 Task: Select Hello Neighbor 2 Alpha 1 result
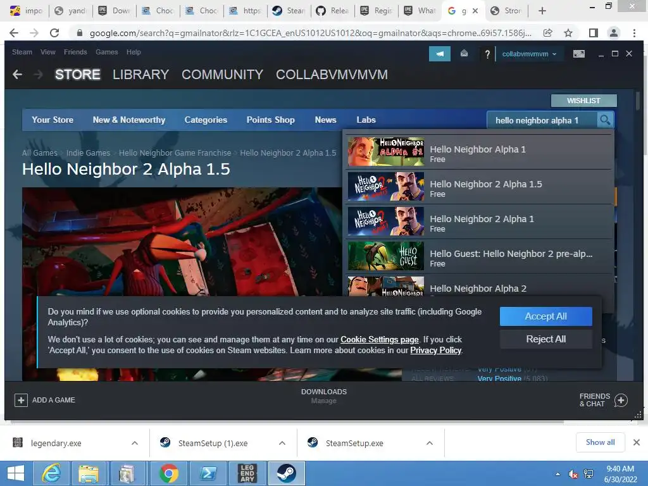point(478,221)
